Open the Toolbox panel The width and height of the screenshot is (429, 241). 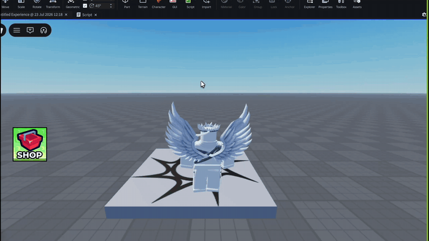341,5
